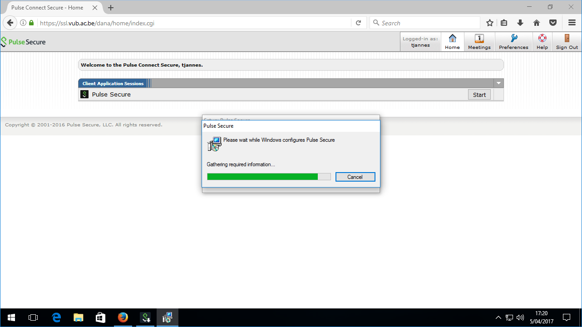Open the network status tray icon

(509, 317)
